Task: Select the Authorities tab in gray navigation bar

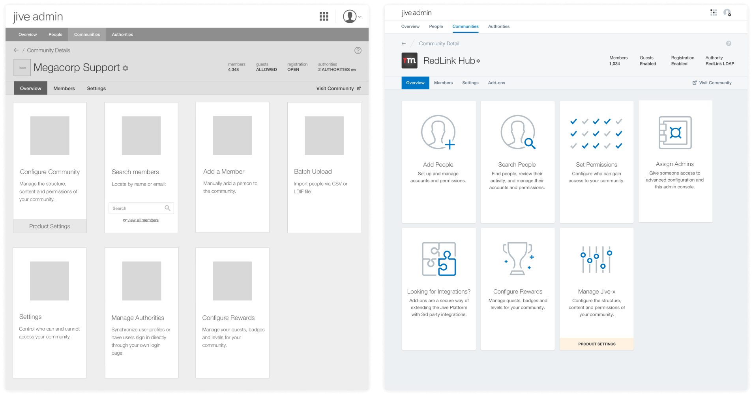Action: coord(122,35)
